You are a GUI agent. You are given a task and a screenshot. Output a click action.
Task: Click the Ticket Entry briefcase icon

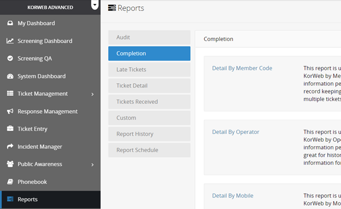pos(10,129)
